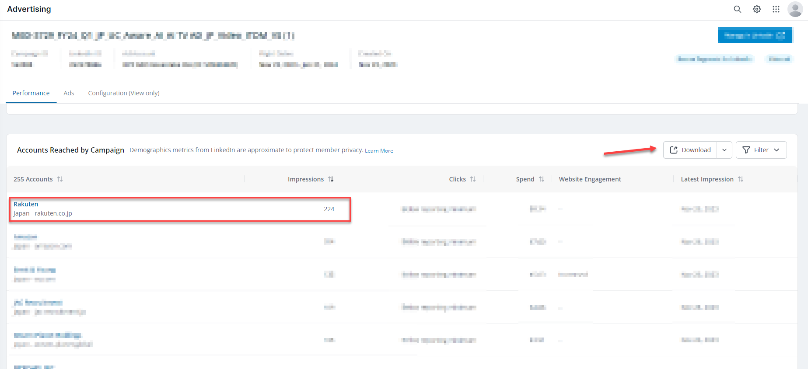Open the search icon in header
The width and height of the screenshot is (808, 369).
point(738,9)
